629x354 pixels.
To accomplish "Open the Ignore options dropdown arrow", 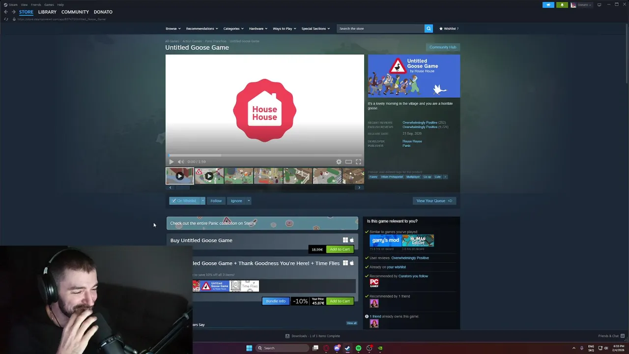I will click(x=249, y=201).
